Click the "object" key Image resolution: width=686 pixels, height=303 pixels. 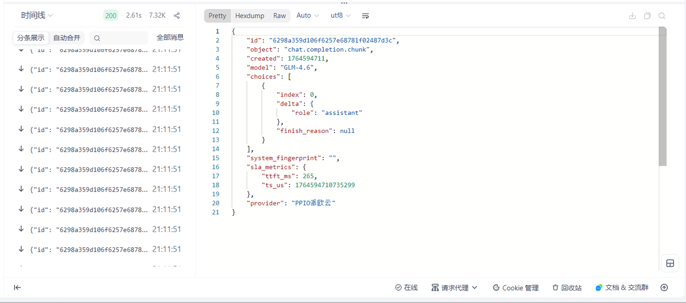pos(261,49)
